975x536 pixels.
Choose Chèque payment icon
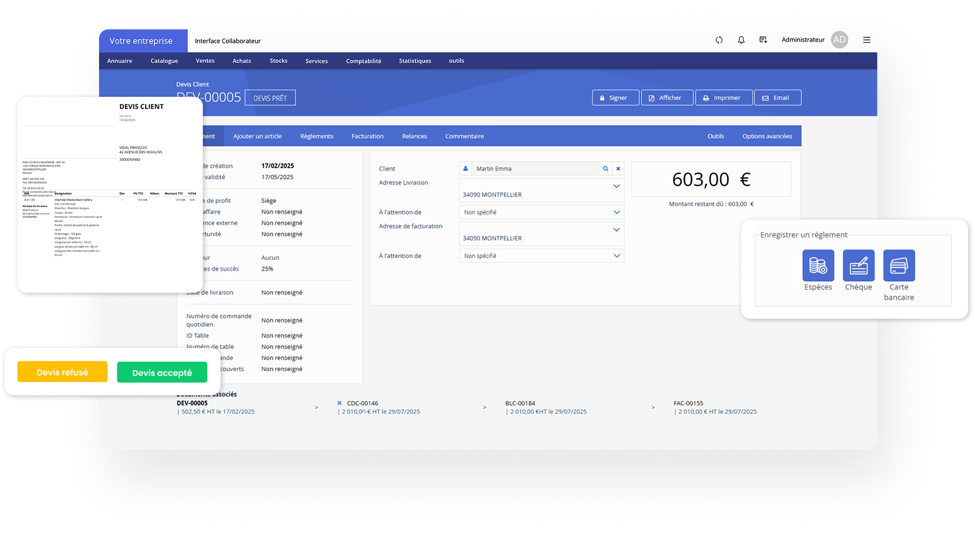coord(858,266)
